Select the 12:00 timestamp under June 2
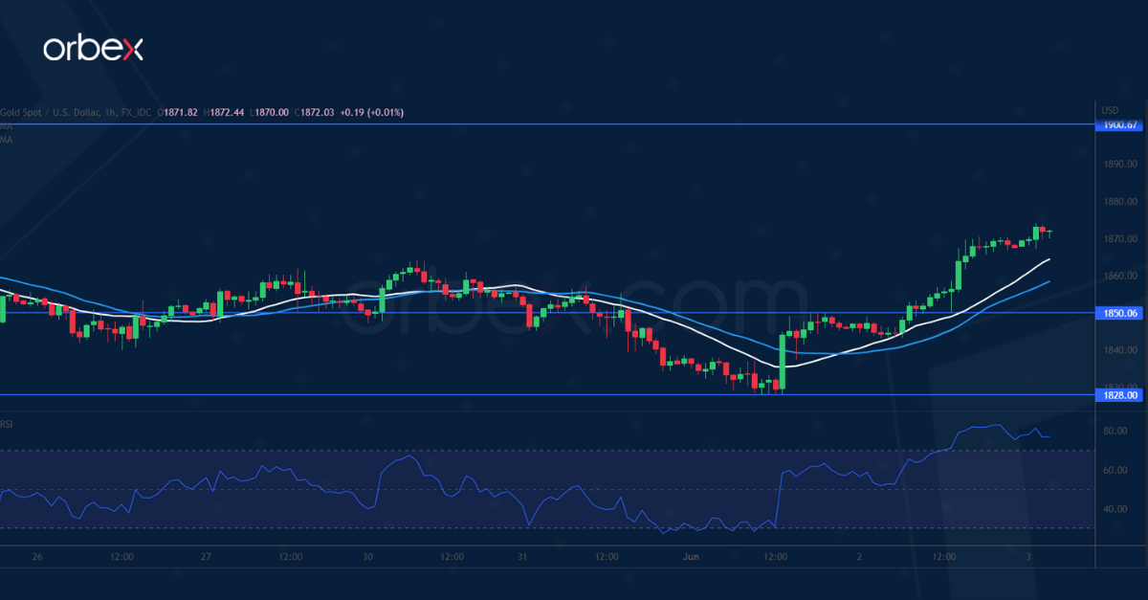The width and height of the screenshot is (1148, 600). pyautogui.click(x=943, y=556)
